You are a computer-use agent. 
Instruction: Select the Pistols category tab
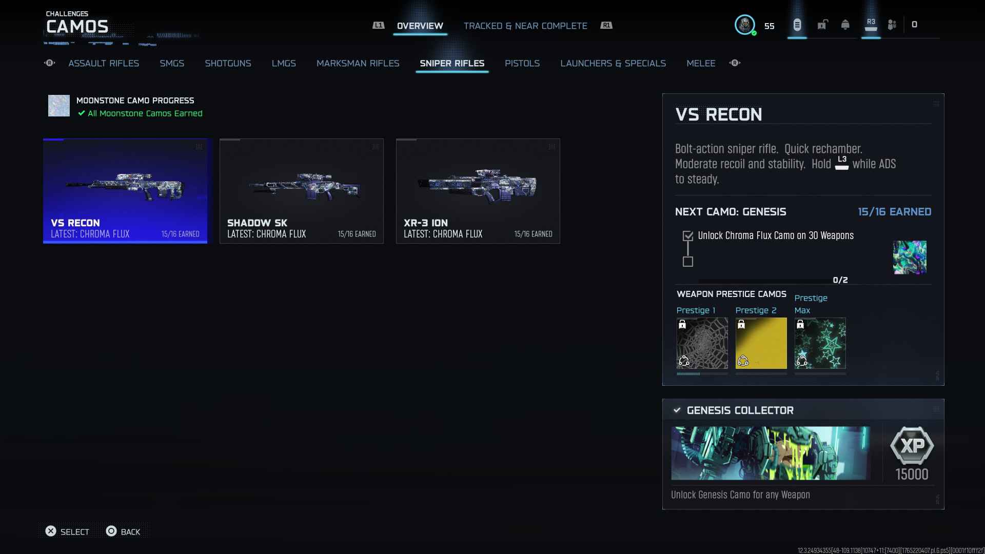522,63
